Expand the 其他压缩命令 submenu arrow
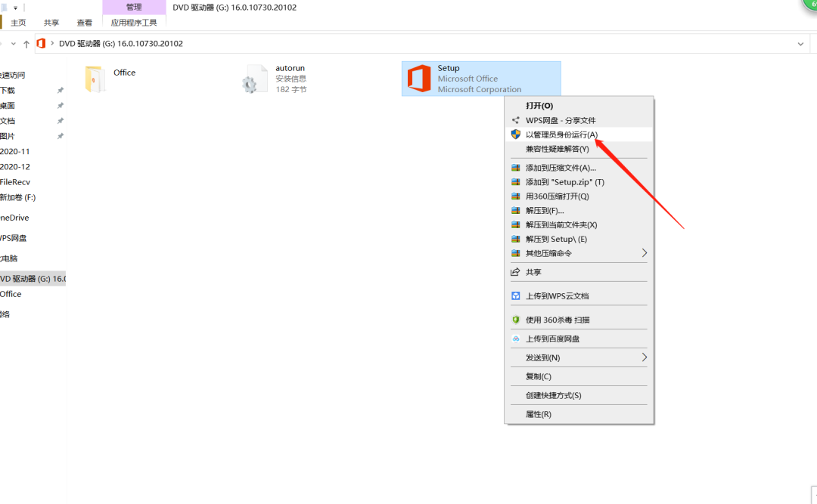This screenshot has width=817, height=504. point(644,253)
